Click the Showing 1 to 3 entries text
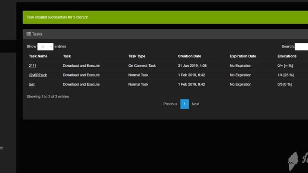 [48, 97]
